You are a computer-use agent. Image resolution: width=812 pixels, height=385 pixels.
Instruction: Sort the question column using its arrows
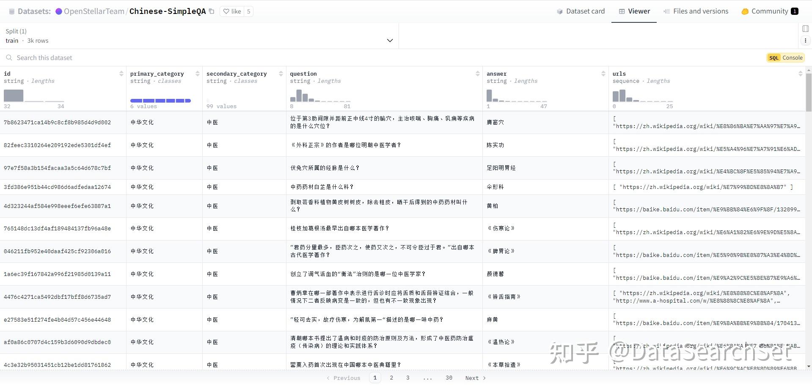pos(478,73)
